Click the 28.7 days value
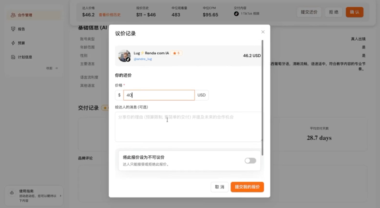Screen dimensions: 380x208 [x=319, y=138]
